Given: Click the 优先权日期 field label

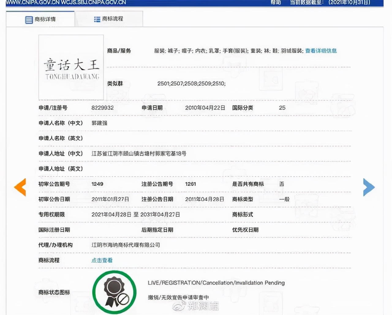Looking at the screenshot, I should (x=245, y=230).
